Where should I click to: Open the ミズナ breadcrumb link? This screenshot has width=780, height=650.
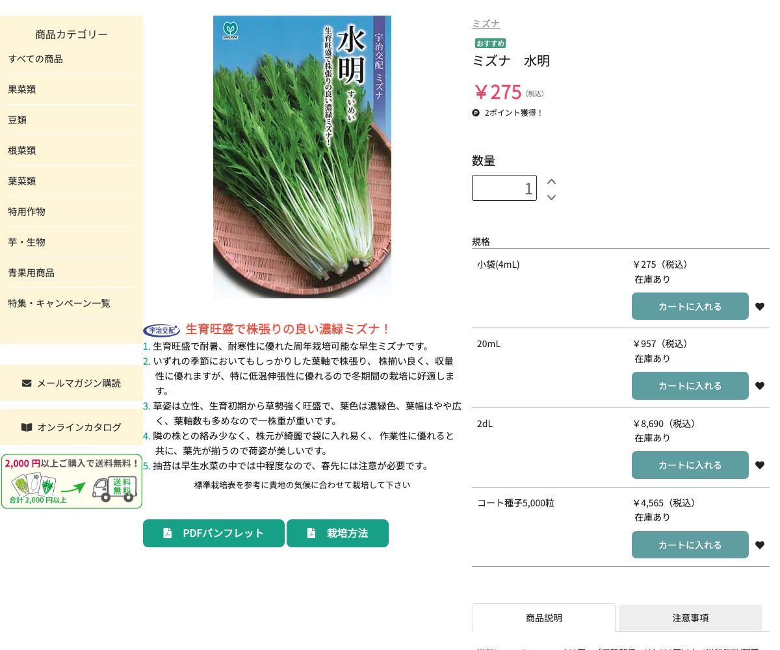(x=486, y=23)
